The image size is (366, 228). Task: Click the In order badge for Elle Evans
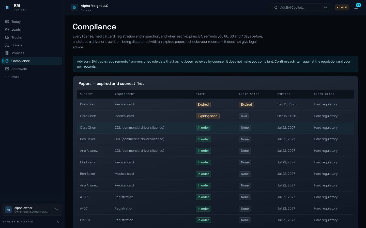coord(203,162)
